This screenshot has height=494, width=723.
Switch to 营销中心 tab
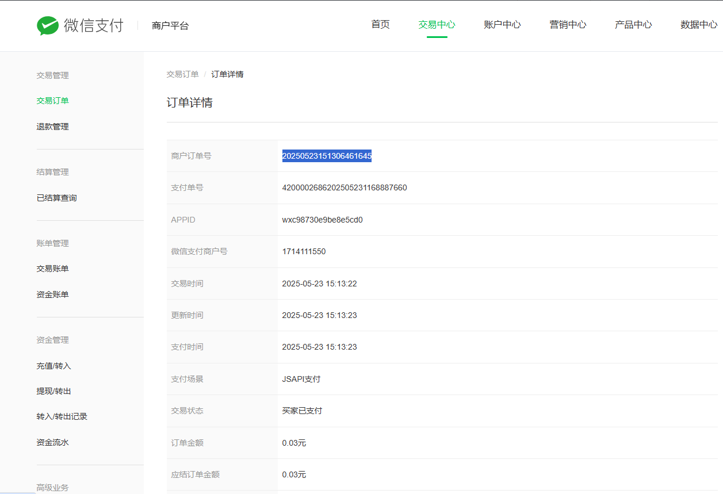click(568, 24)
